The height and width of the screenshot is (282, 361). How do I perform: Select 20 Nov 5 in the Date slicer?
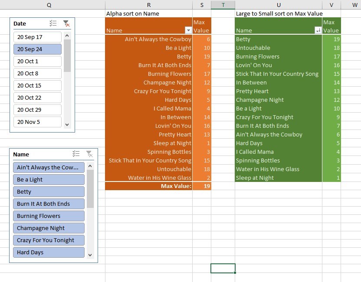pyautogui.click(x=37, y=122)
